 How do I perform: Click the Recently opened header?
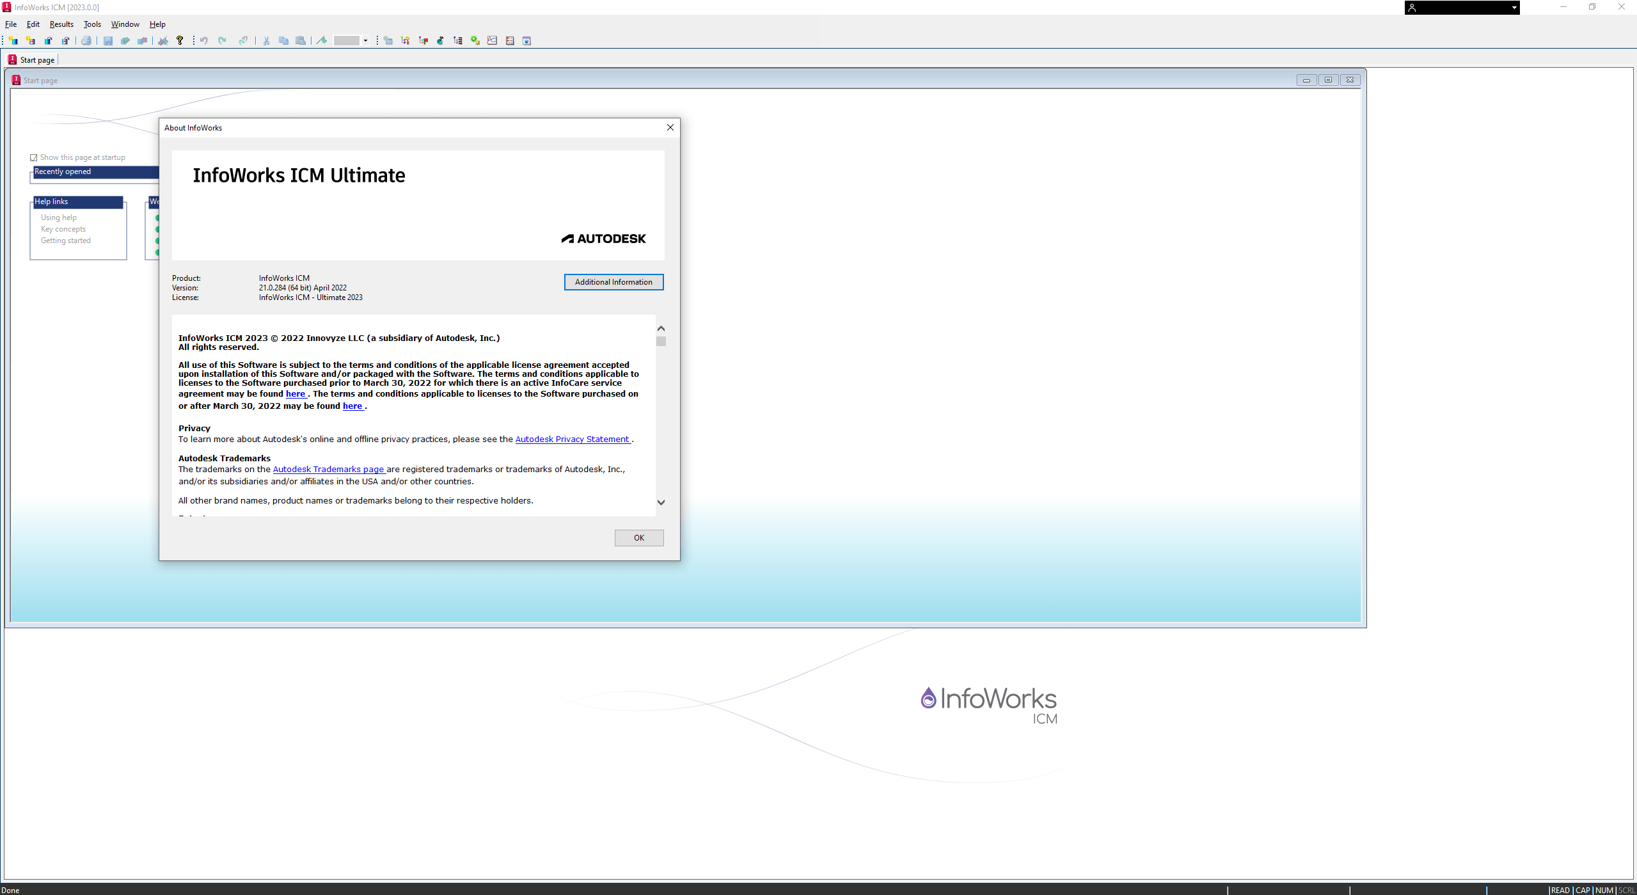pos(96,171)
